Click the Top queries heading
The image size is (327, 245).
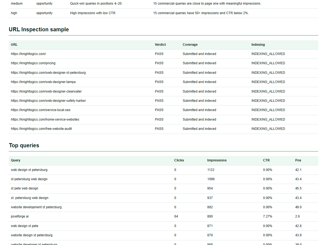[x=24, y=145]
